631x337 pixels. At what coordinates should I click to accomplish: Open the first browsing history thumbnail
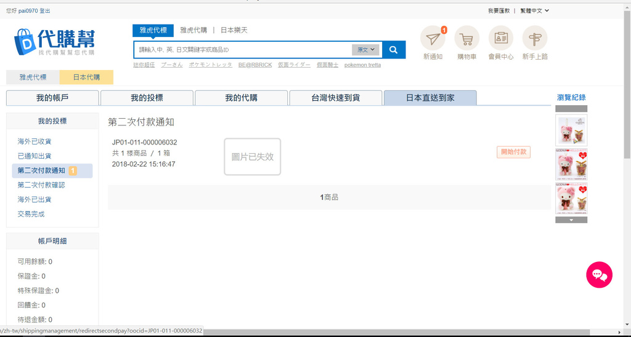571,130
